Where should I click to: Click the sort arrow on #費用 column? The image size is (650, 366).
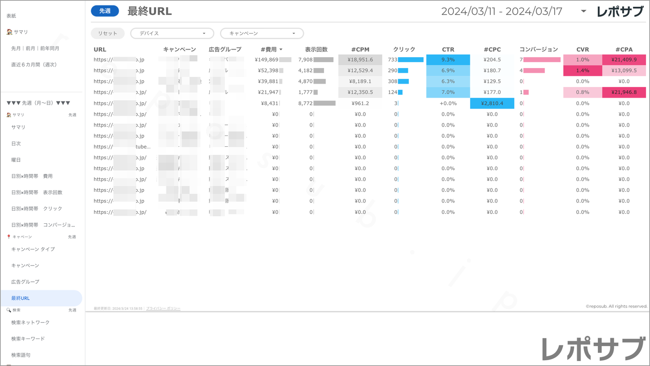281,50
